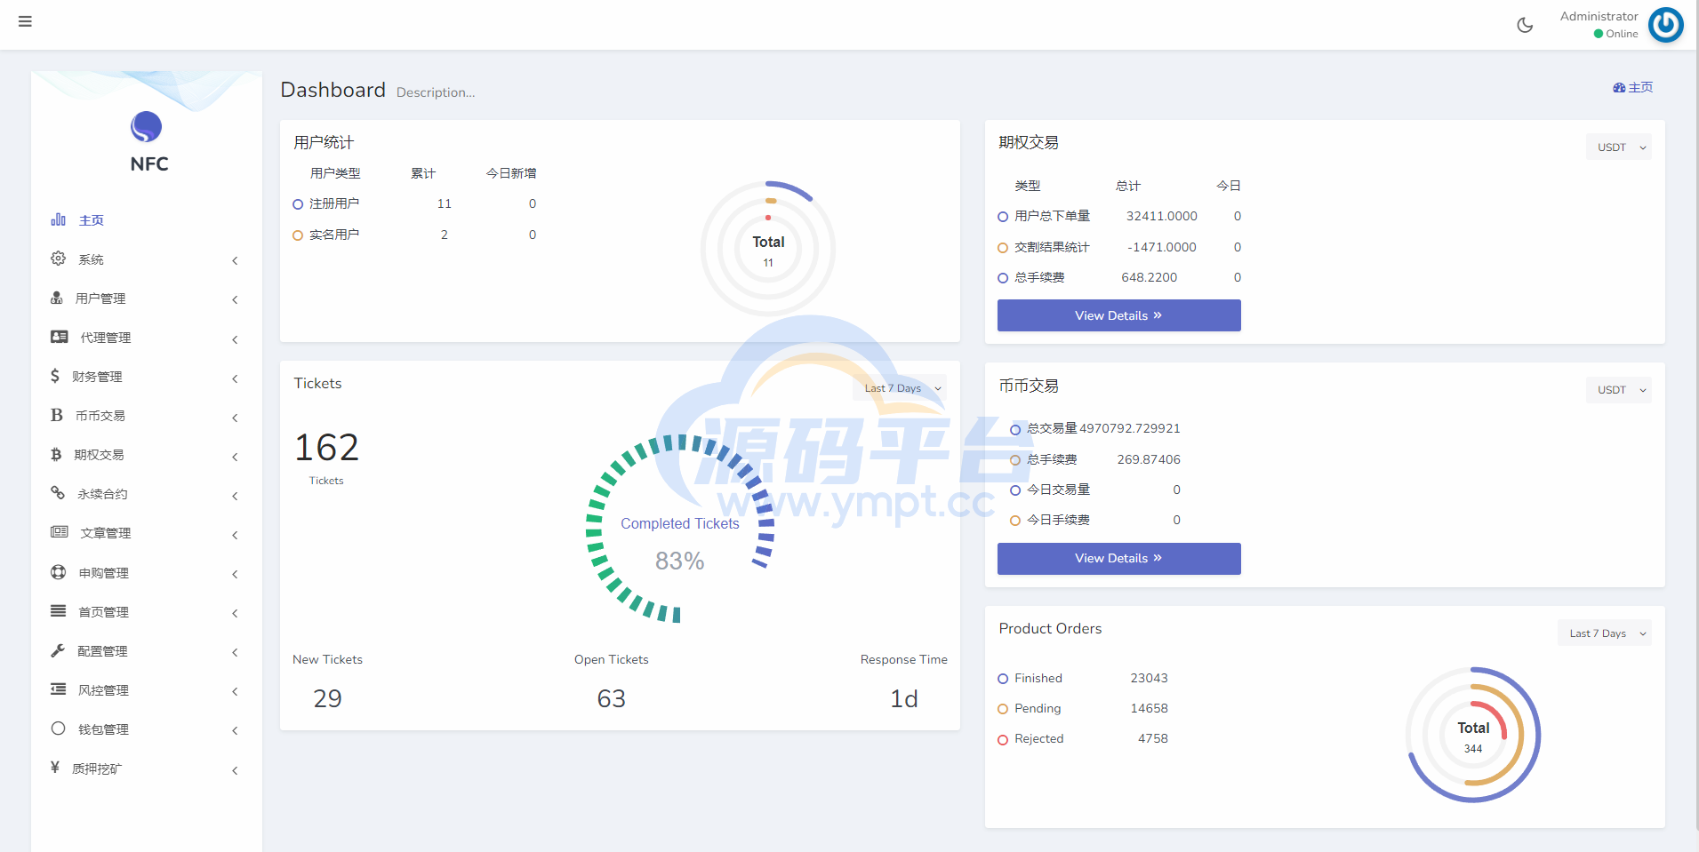Viewport: 1699px width, 852px height.
Task: Click the wrench icon beside 配置管理
Action: click(58, 650)
